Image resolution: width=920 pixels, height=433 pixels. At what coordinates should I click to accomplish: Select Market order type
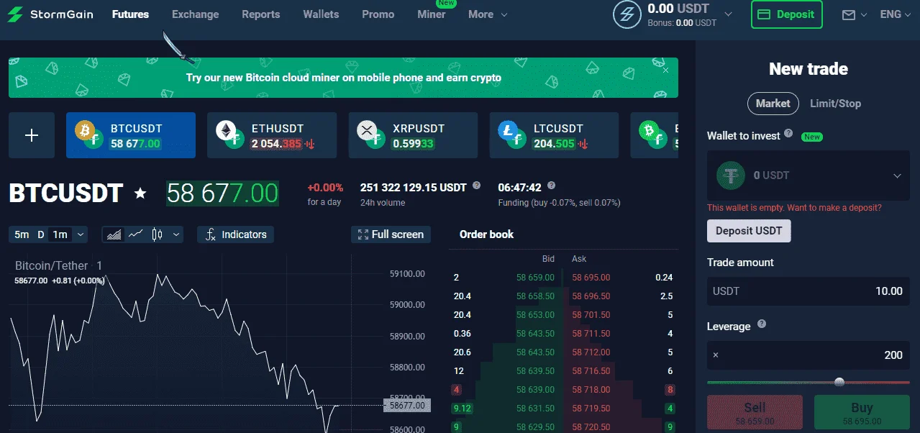(773, 103)
